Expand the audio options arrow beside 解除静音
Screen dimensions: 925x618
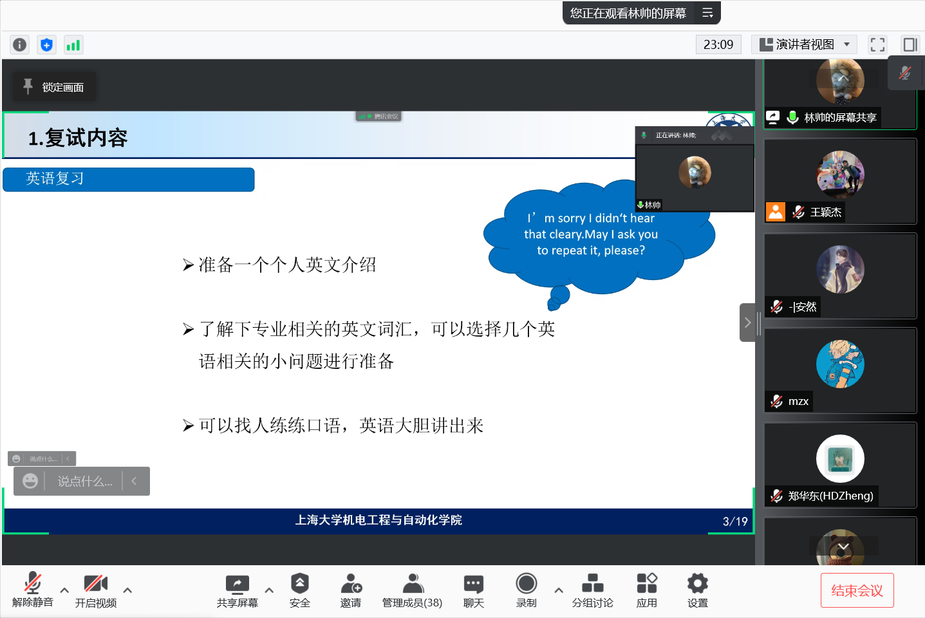point(64,590)
